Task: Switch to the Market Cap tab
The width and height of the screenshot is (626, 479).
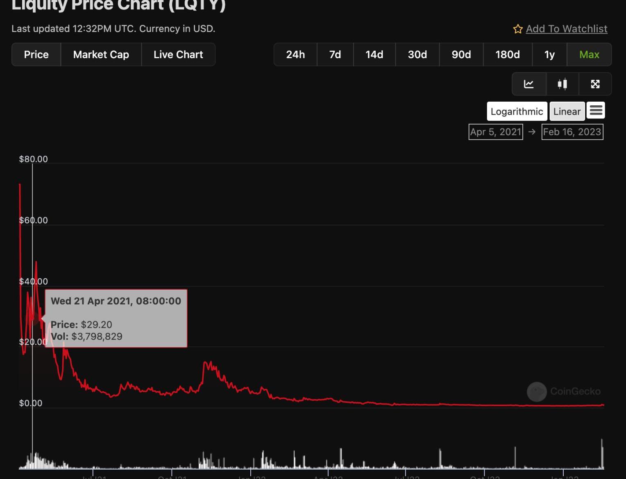Action: click(x=101, y=54)
